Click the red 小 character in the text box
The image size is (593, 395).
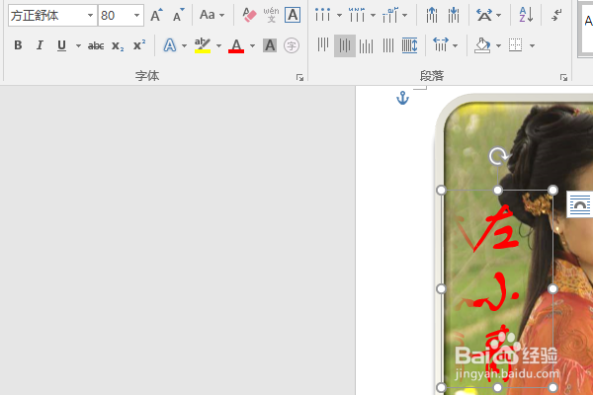[x=491, y=293]
